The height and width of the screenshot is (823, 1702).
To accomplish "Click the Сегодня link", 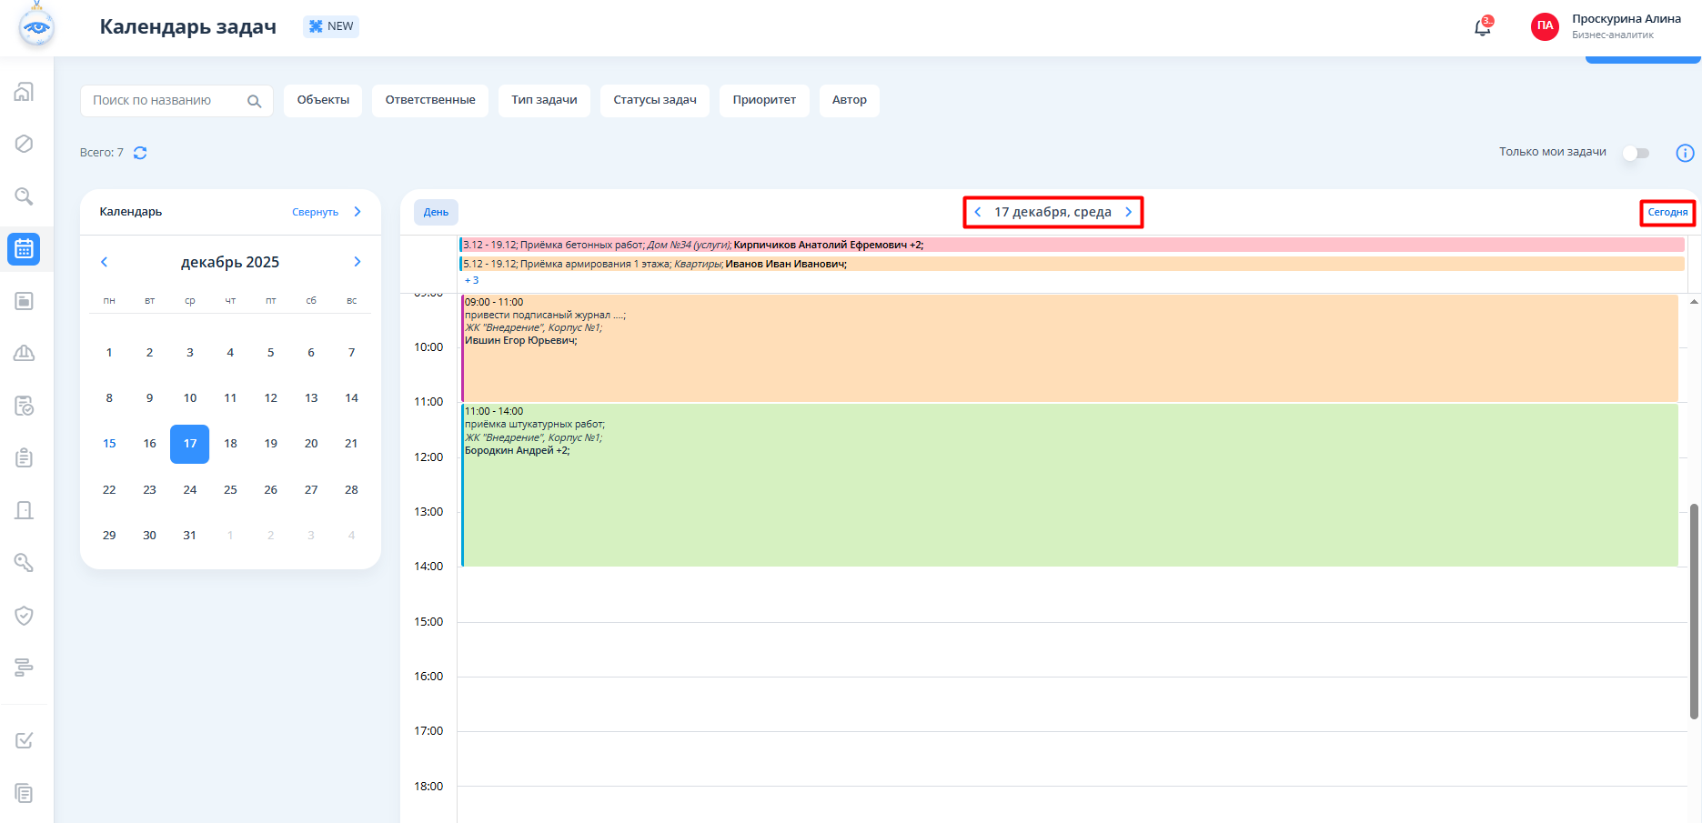I will 1667,212.
